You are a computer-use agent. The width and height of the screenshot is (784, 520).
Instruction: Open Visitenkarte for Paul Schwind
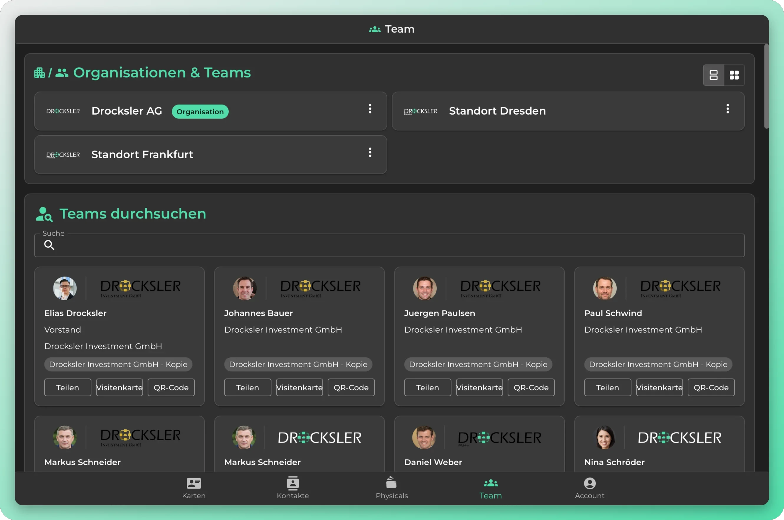point(659,387)
